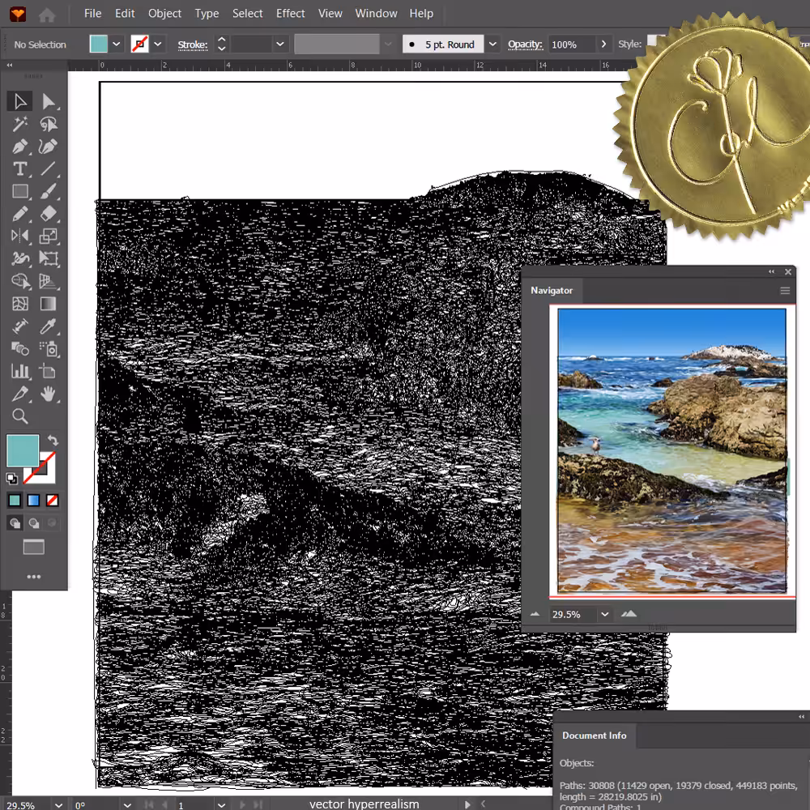Select the Column Graph tool
Viewport: 810px width, 810px height.
pyautogui.click(x=19, y=372)
